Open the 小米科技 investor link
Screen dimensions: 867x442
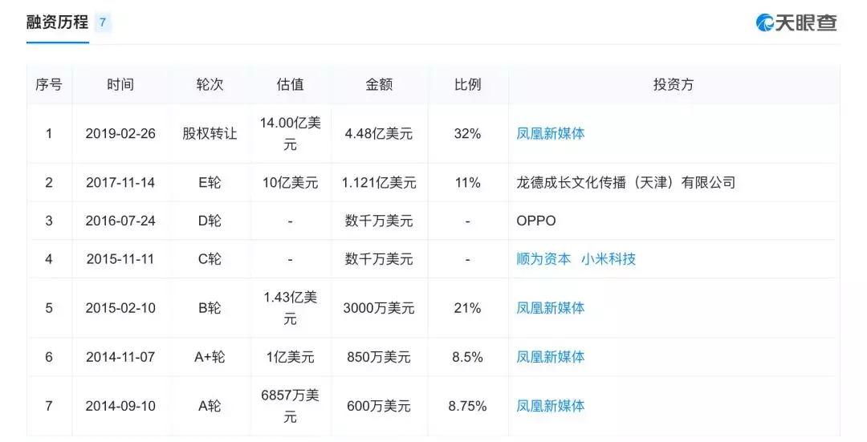click(x=609, y=259)
